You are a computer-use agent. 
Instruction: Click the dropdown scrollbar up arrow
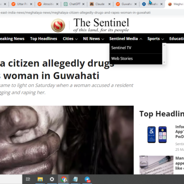tap(164, 45)
